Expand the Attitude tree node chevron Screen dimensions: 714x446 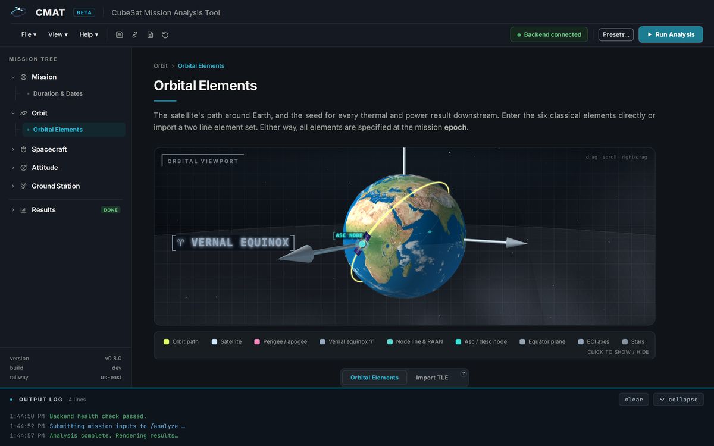(13, 168)
